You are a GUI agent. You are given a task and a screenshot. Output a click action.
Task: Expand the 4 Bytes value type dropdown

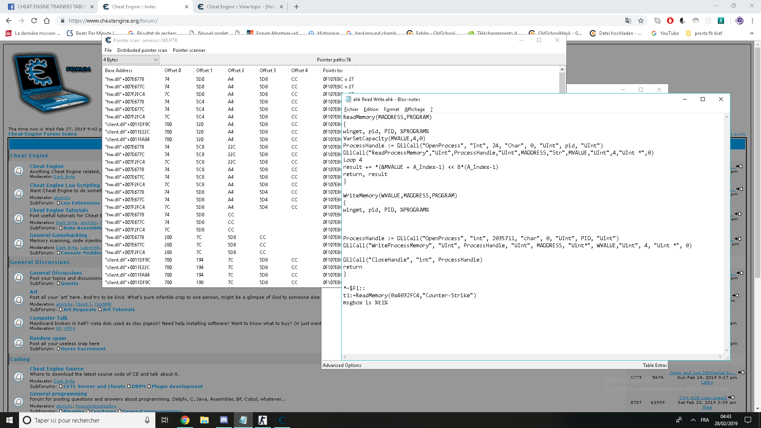[155, 60]
